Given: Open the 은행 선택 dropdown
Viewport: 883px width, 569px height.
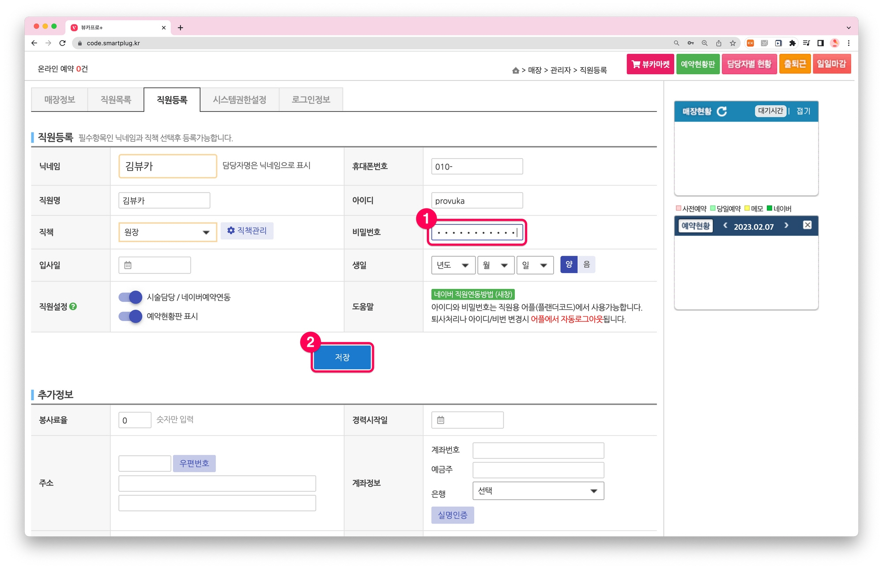Looking at the screenshot, I should (538, 491).
